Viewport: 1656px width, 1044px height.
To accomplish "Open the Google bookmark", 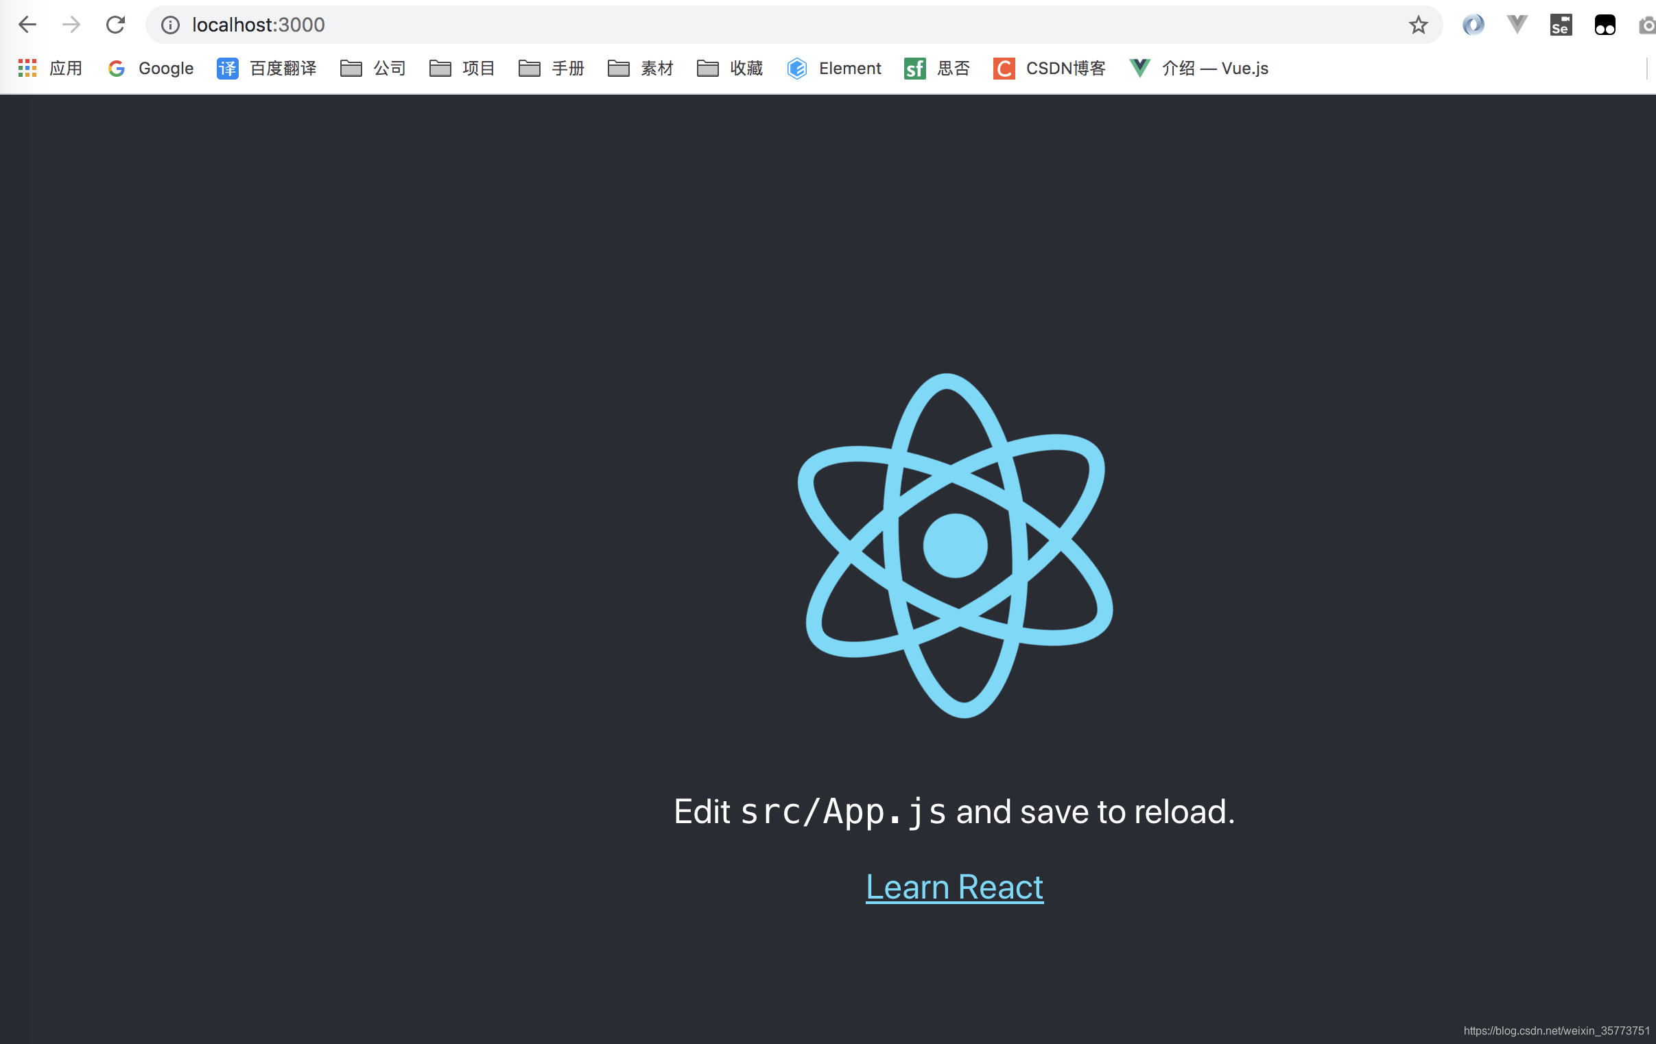I will [x=152, y=68].
